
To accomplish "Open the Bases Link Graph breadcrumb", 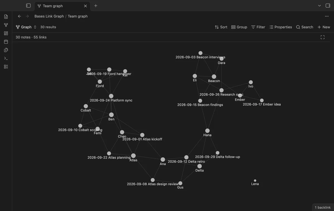I will tap(49, 16).
